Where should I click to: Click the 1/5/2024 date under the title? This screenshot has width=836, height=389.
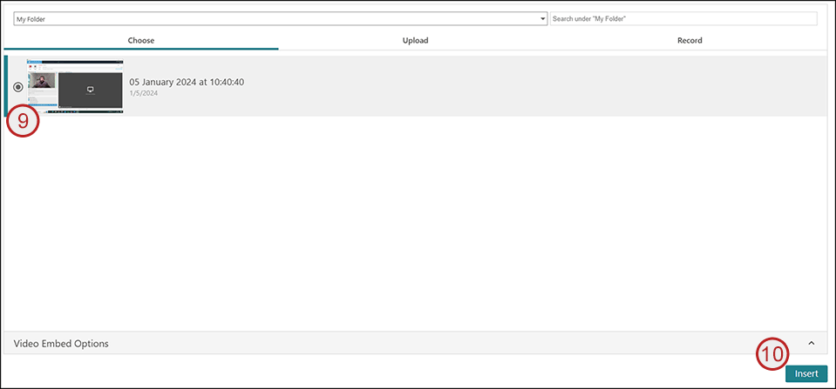click(143, 93)
